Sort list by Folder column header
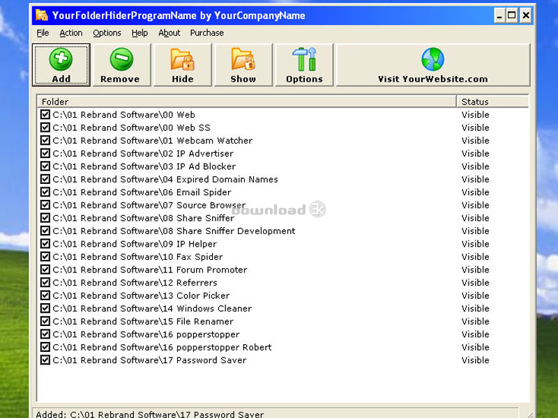 coord(246,102)
